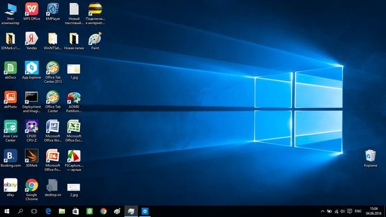Viewport: 386px width, 217px height.
Task: Expand hidden system tray icons
Action: [x=323, y=211]
